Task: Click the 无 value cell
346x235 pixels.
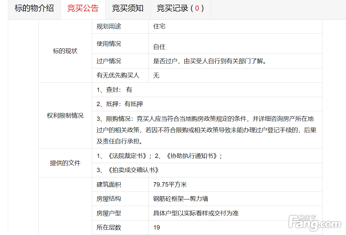Action: (x=235, y=75)
